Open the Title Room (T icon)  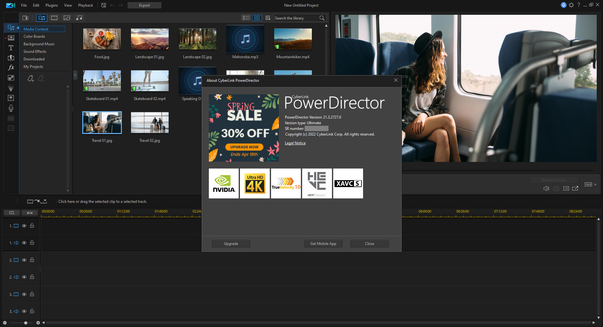[11, 48]
